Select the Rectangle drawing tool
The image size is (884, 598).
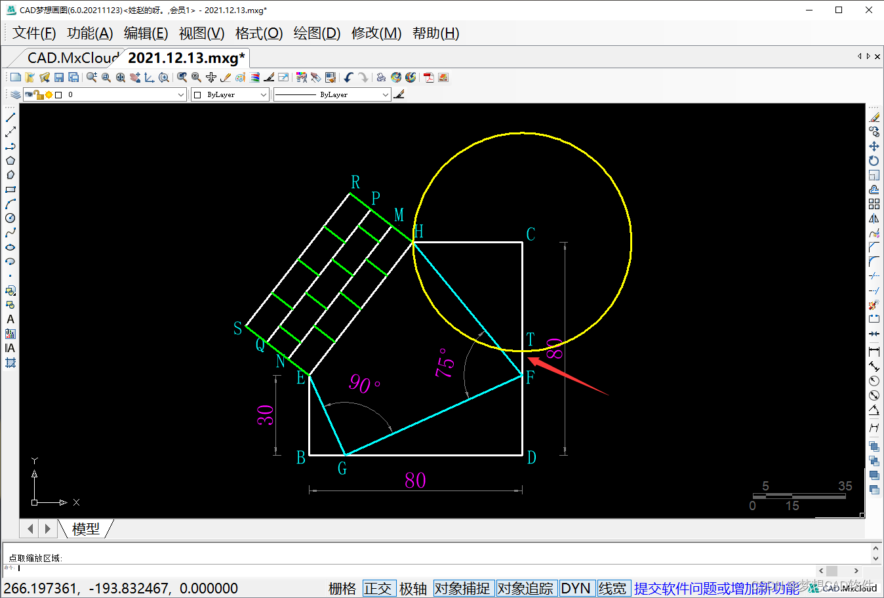tap(10, 189)
